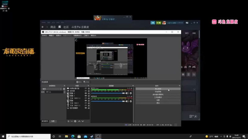The width and height of the screenshot is (248, 139).
Task: Open 麦克风/Aux audio settings gear
Action: (131, 93)
